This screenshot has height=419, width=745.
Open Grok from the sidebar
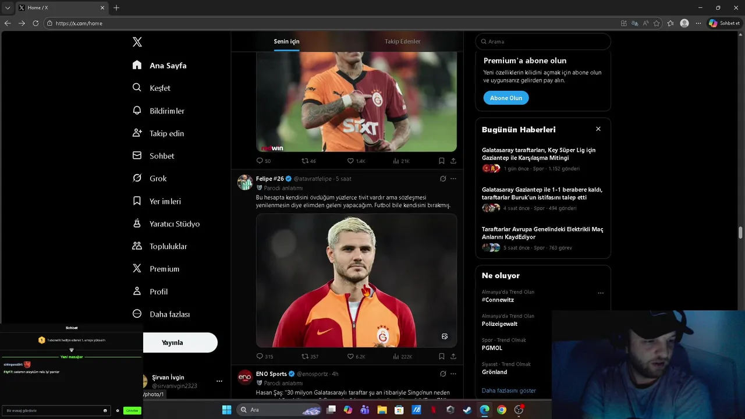pyautogui.click(x=149, y=179)
